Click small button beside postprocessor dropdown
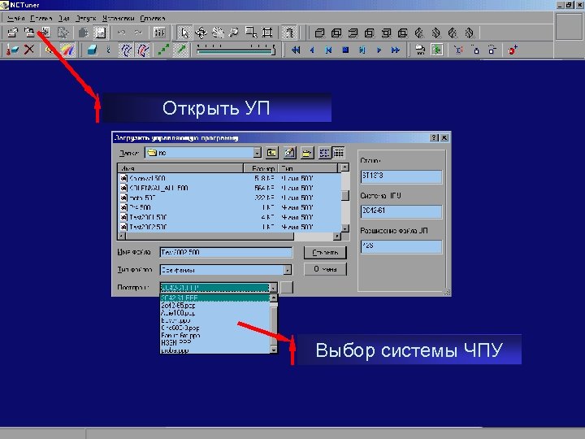Viewport: 585px width, 439px height. coord(287,288)
